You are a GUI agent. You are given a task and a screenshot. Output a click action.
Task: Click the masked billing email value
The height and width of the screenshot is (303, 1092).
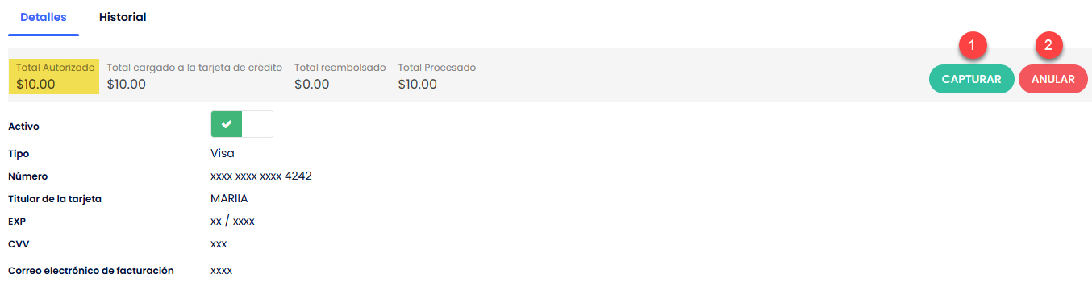[x=221, y=271]
